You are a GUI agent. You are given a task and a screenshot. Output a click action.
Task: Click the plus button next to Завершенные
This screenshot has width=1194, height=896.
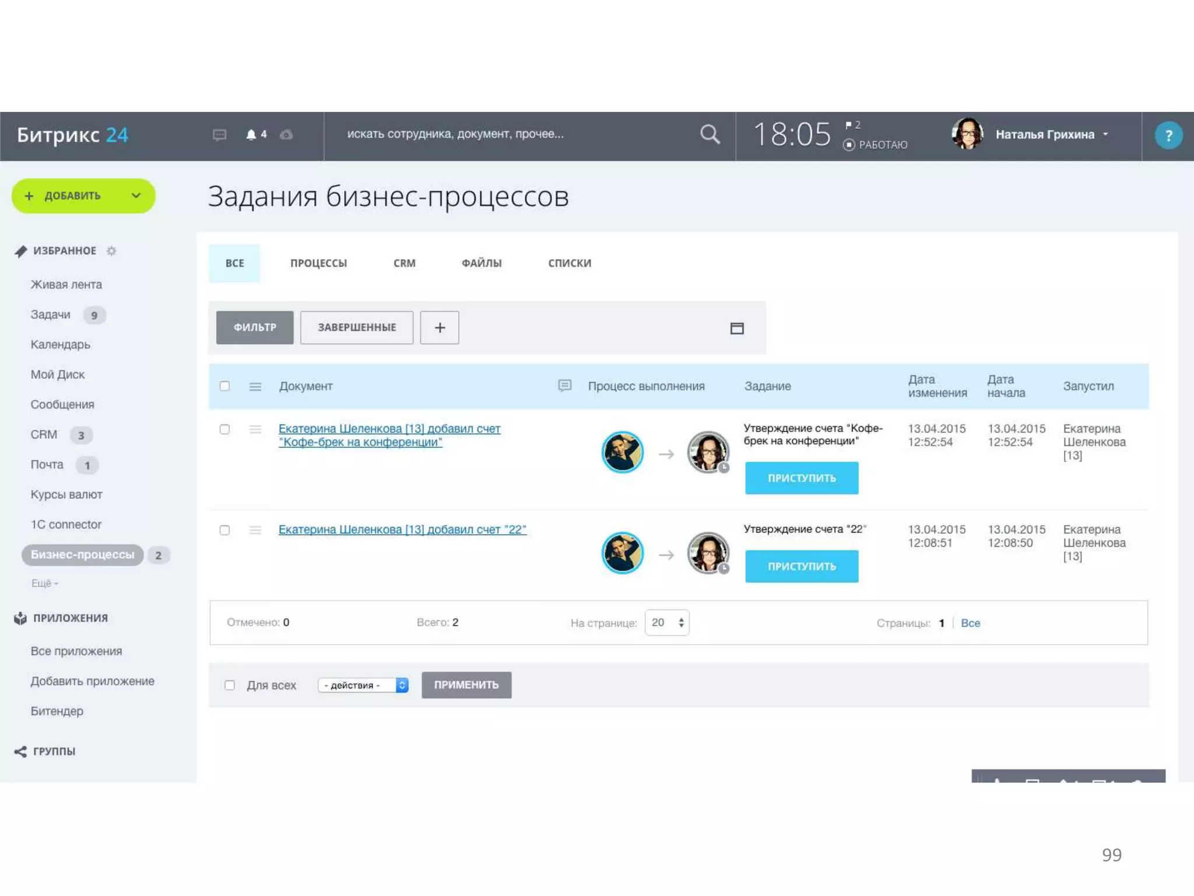pyautogui.click(x=440, y=328)
